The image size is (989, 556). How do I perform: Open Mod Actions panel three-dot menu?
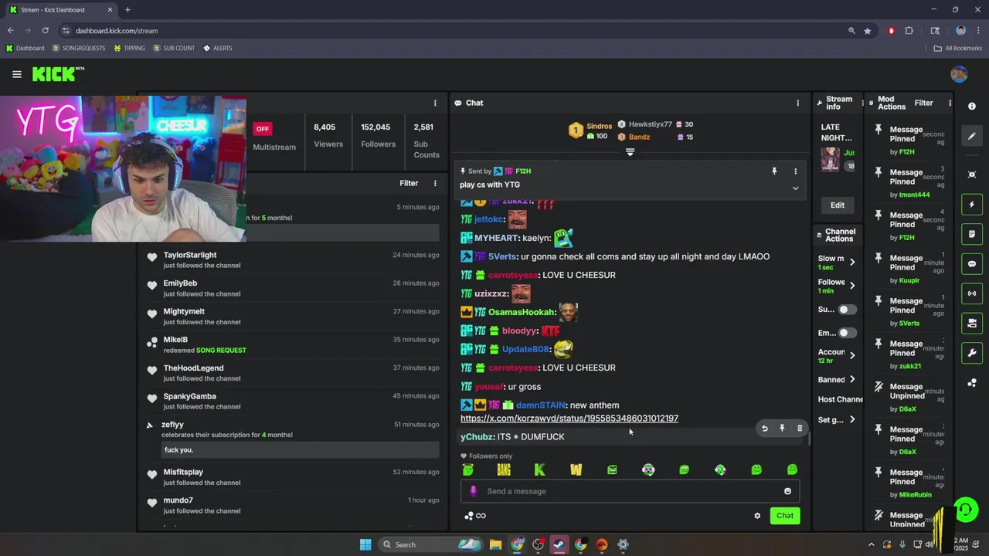pos(950,103)
